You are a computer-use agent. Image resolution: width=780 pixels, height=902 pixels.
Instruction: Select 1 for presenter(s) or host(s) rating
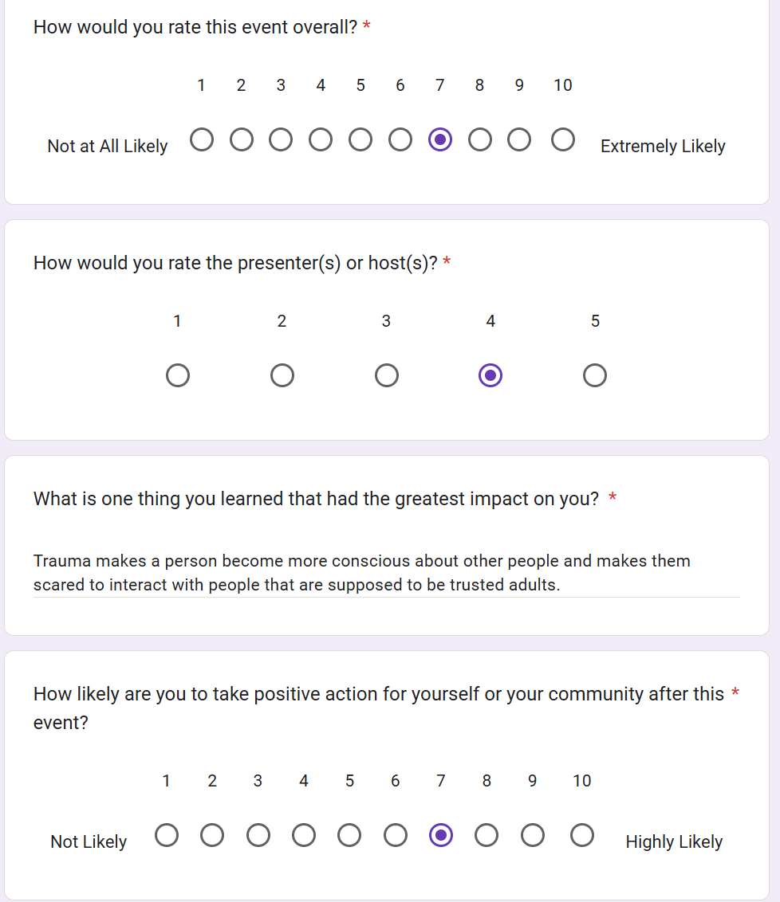click(178, 375)
